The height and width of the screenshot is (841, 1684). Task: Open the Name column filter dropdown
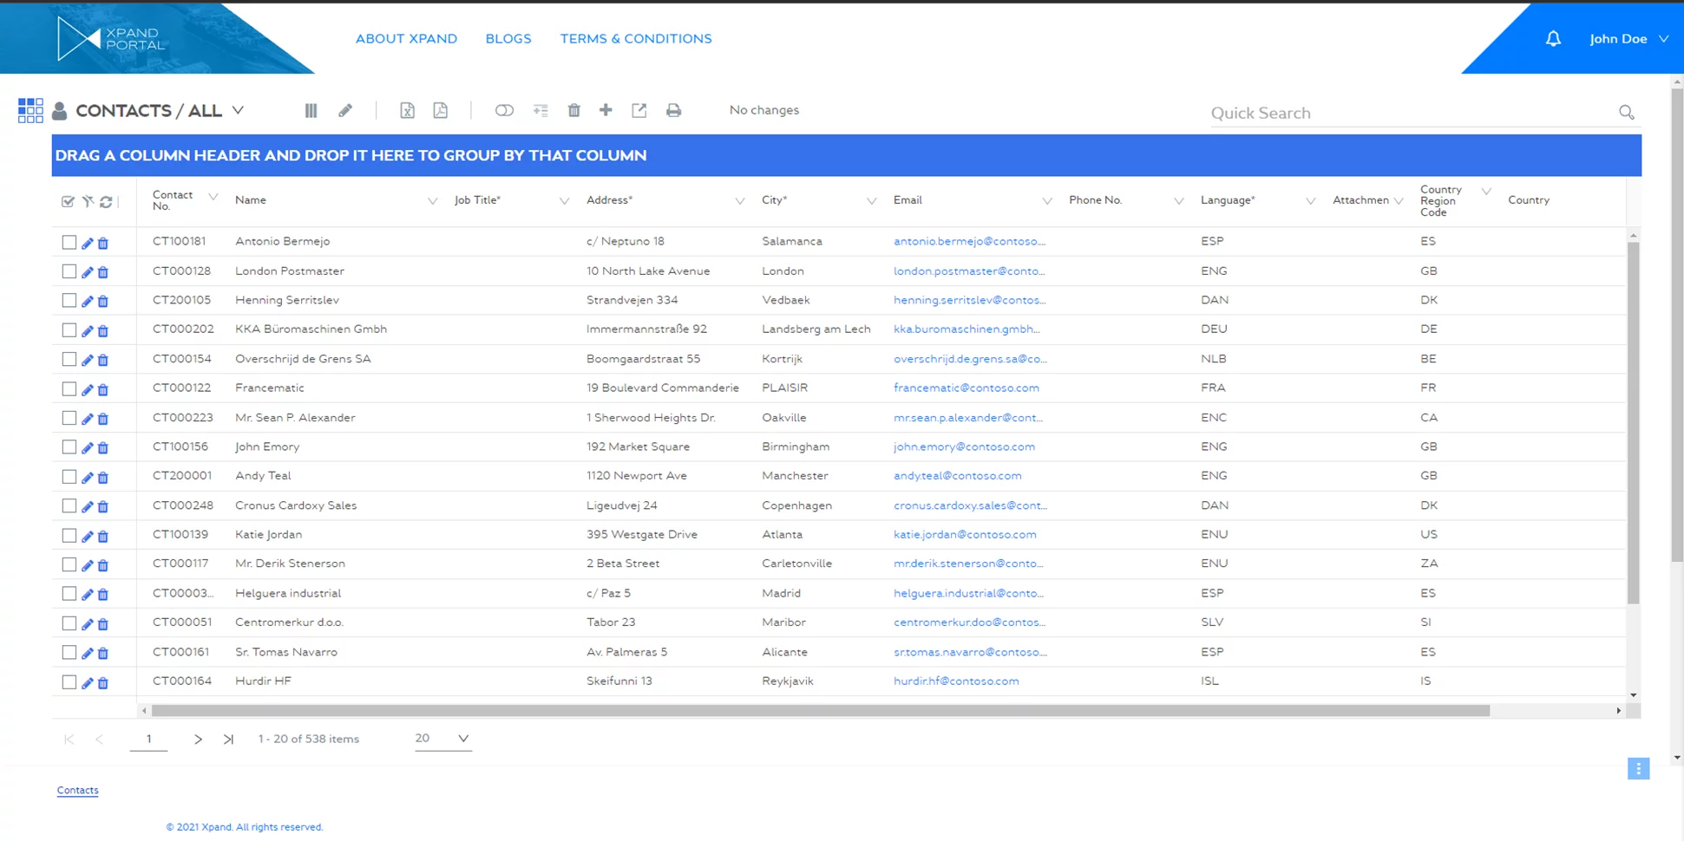432,201
